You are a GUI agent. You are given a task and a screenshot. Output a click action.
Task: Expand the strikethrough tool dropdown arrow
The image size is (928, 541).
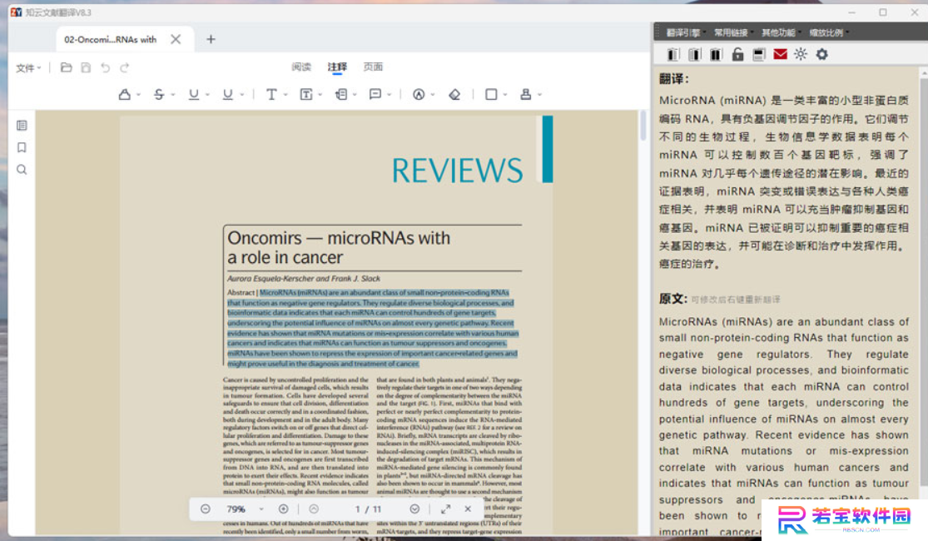click(173, 95)
